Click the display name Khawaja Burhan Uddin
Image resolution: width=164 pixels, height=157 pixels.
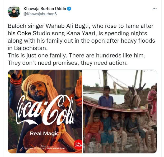click(45, 9)
